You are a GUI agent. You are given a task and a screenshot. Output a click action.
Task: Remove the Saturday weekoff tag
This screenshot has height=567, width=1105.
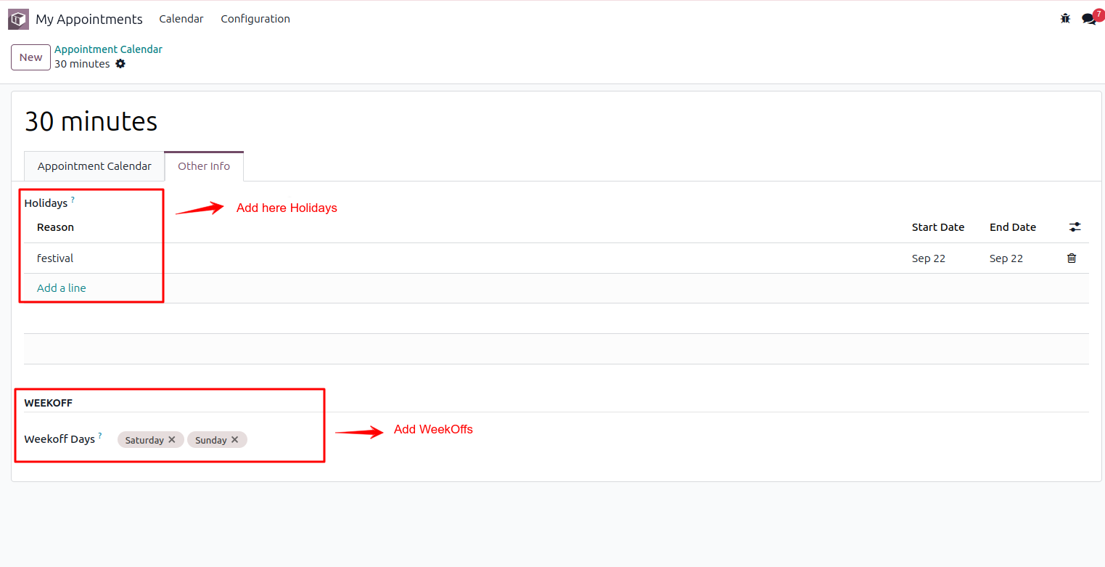172,440
